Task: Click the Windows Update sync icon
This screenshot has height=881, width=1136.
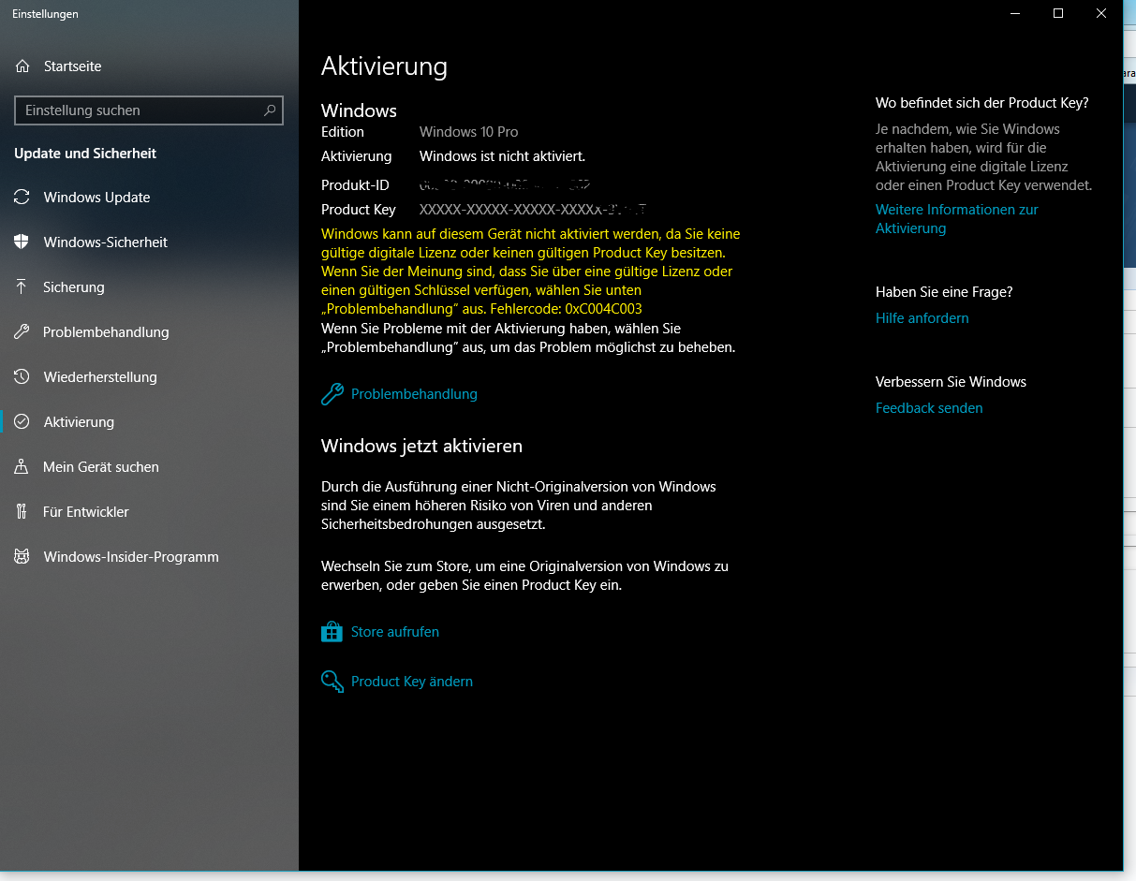Action: [22, 198]
